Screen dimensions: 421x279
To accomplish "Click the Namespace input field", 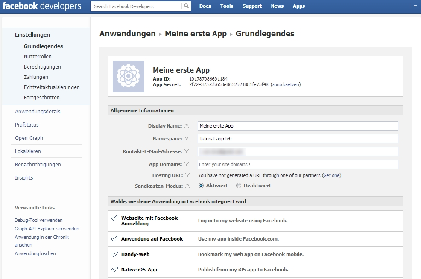I will coord(298,138).
